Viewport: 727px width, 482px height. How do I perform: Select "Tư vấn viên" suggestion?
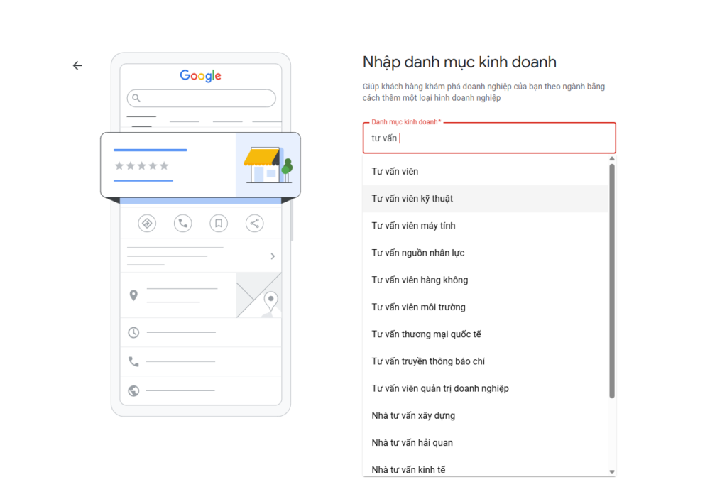[395, 172]
